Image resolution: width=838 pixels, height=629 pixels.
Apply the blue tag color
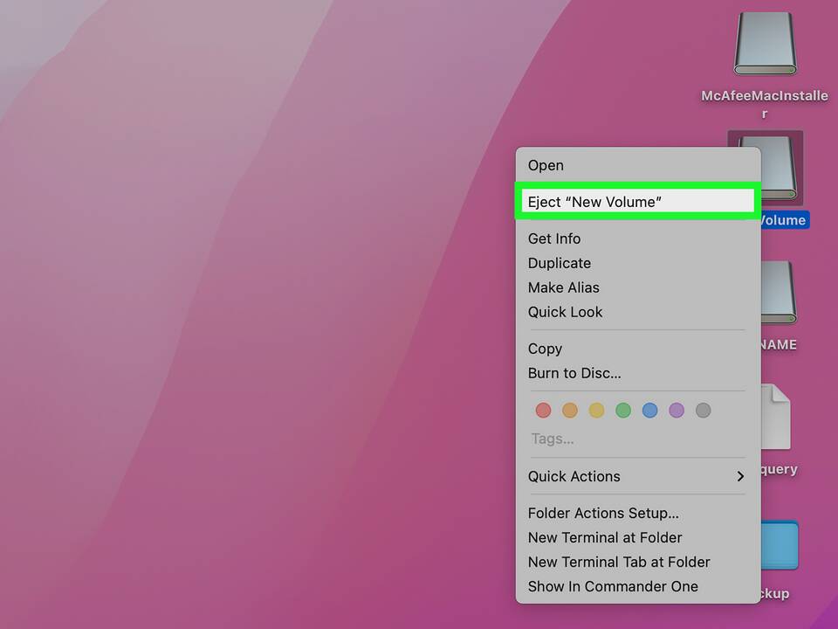pyautogui.click(x=649, y=410)
